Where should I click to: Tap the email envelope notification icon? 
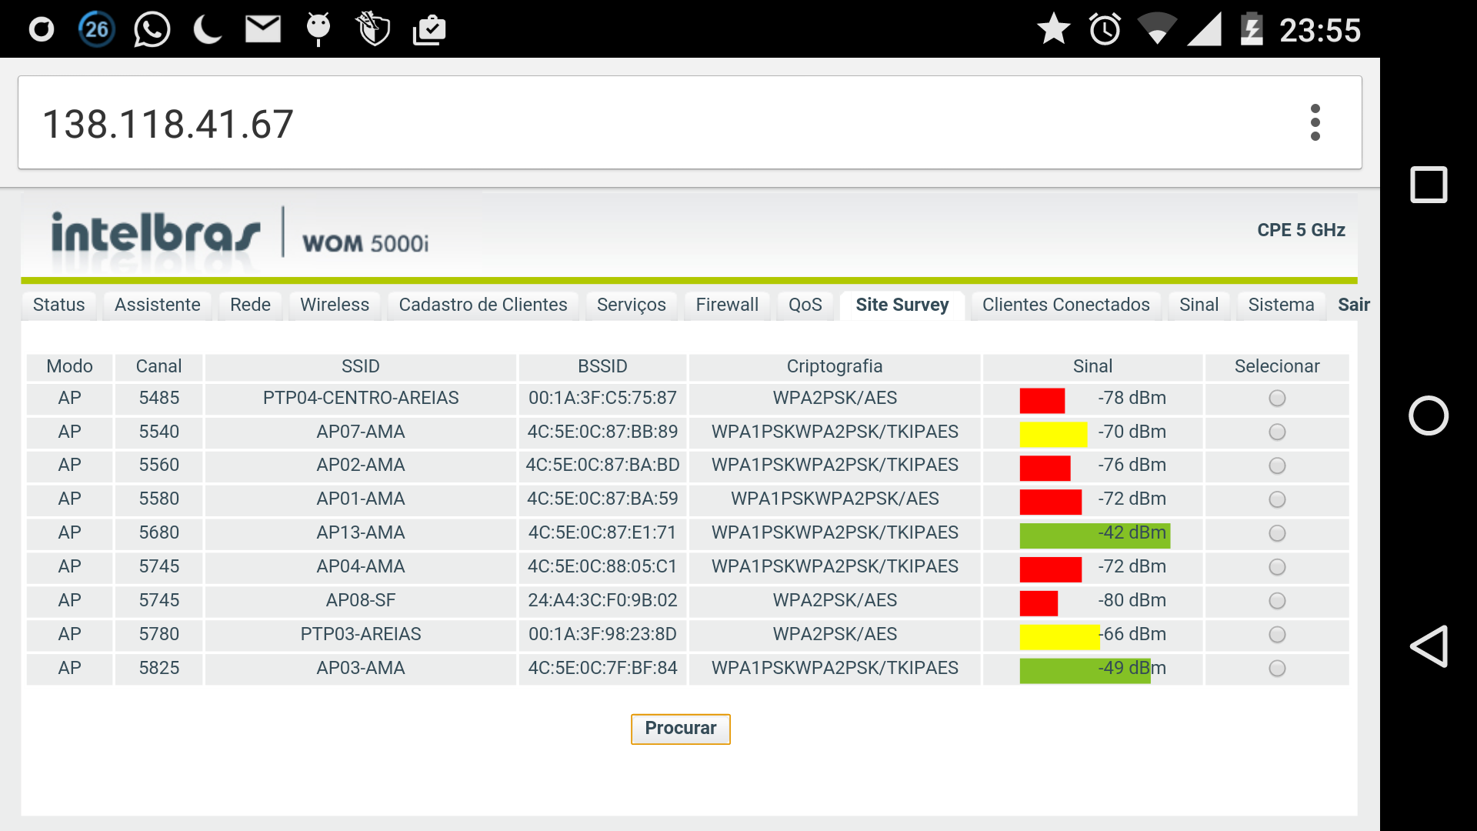(262, 30)
